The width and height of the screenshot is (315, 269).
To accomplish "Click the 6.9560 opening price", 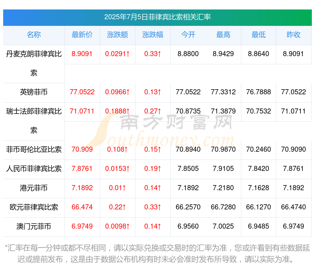I will 188,226.
